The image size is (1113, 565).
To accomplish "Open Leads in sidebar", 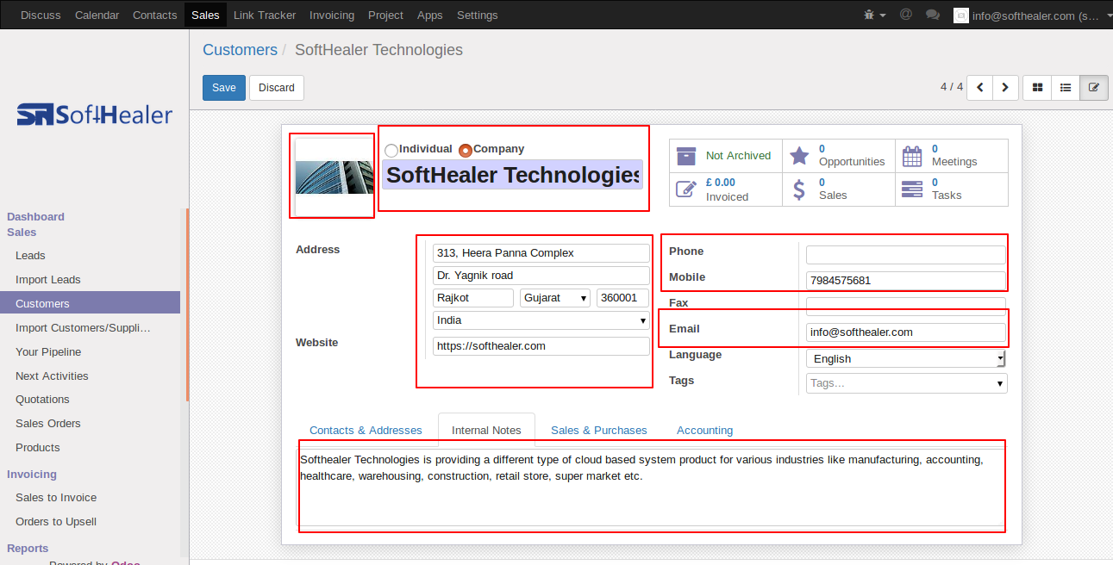I will point(30,256).
